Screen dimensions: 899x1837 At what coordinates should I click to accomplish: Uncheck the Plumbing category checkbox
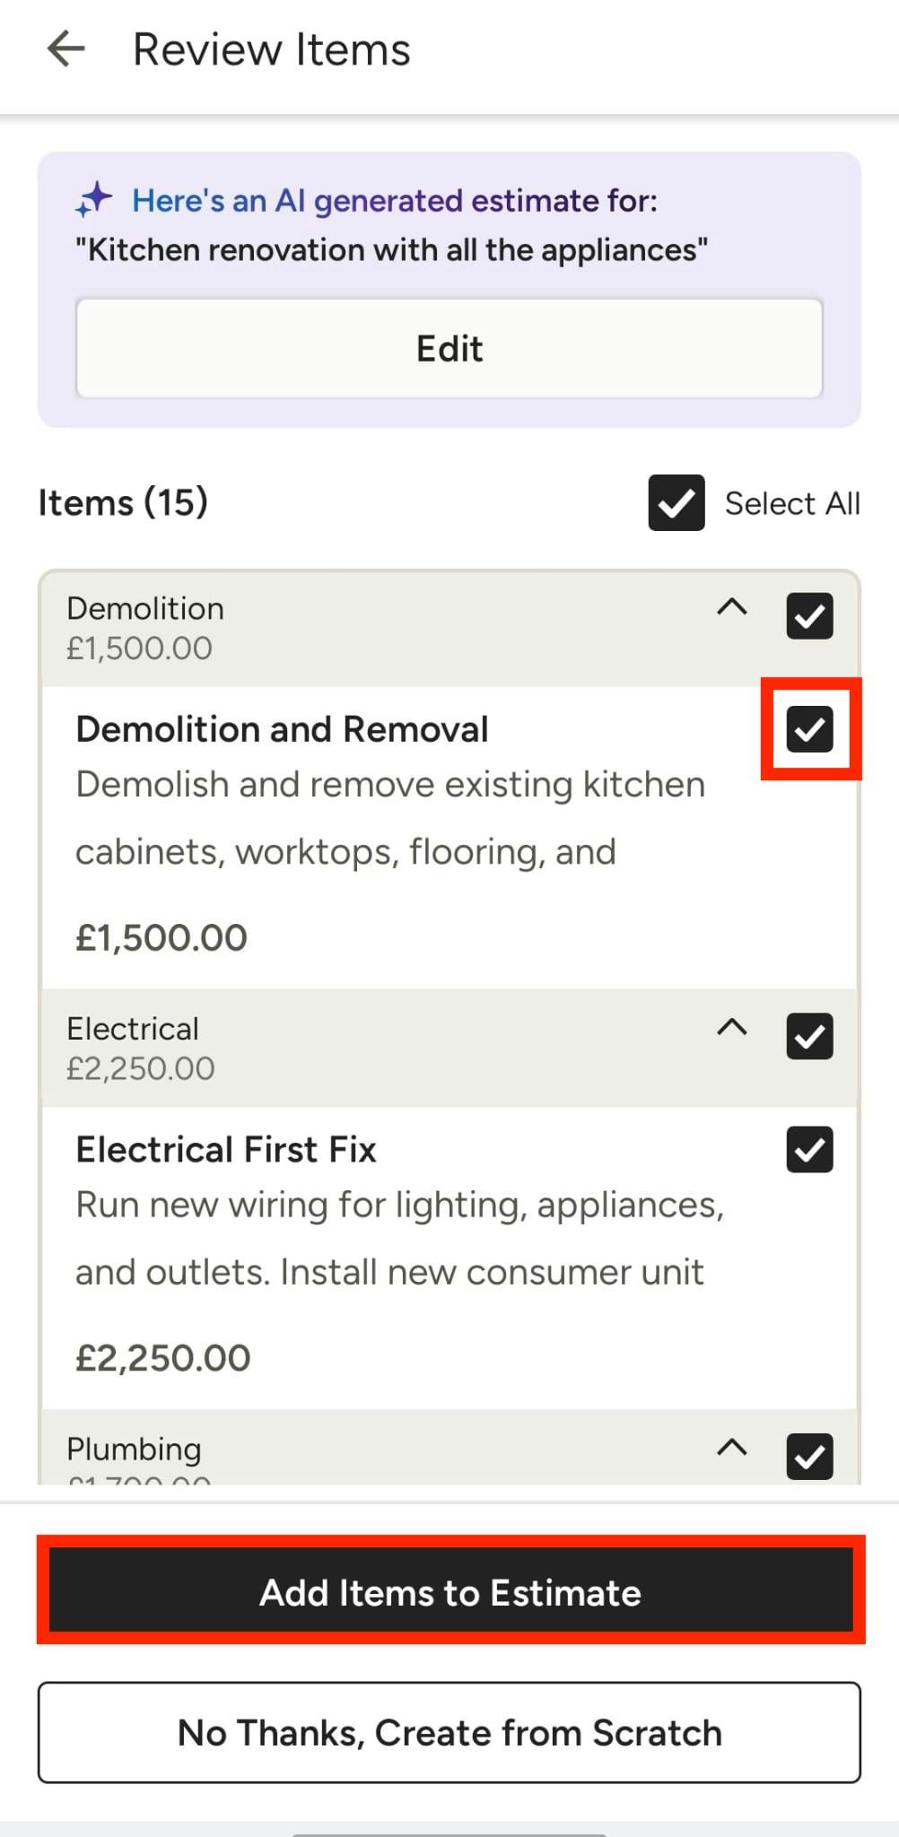pyautogui.click(x=809, y=1455)
